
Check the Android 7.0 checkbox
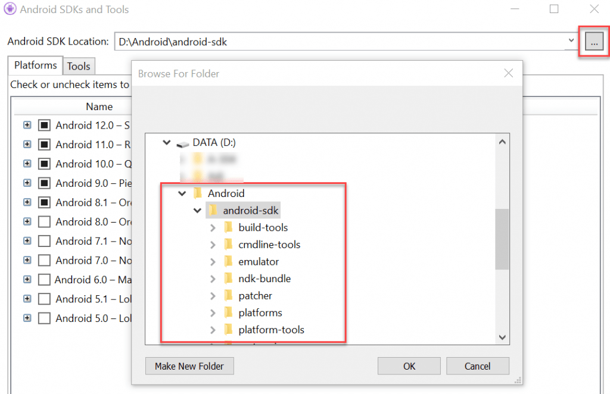(44, 260)
